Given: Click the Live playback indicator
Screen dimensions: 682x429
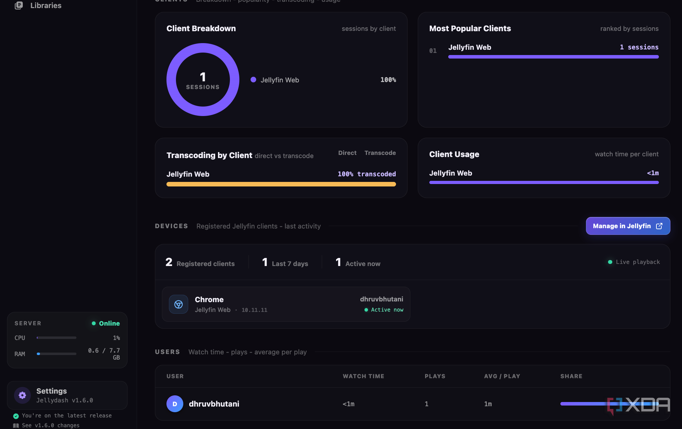Looking at the screenshot, I should coord(634,262).
